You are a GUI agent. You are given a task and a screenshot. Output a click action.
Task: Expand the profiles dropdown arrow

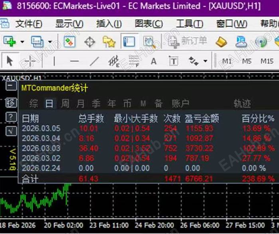[x=50, y=42]
